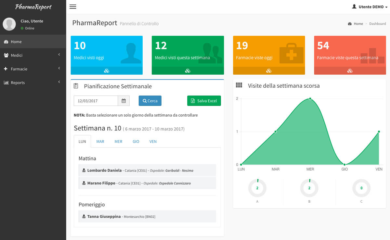
Task: Expand the Reports sidebar submenu
Action: (32, 82)
